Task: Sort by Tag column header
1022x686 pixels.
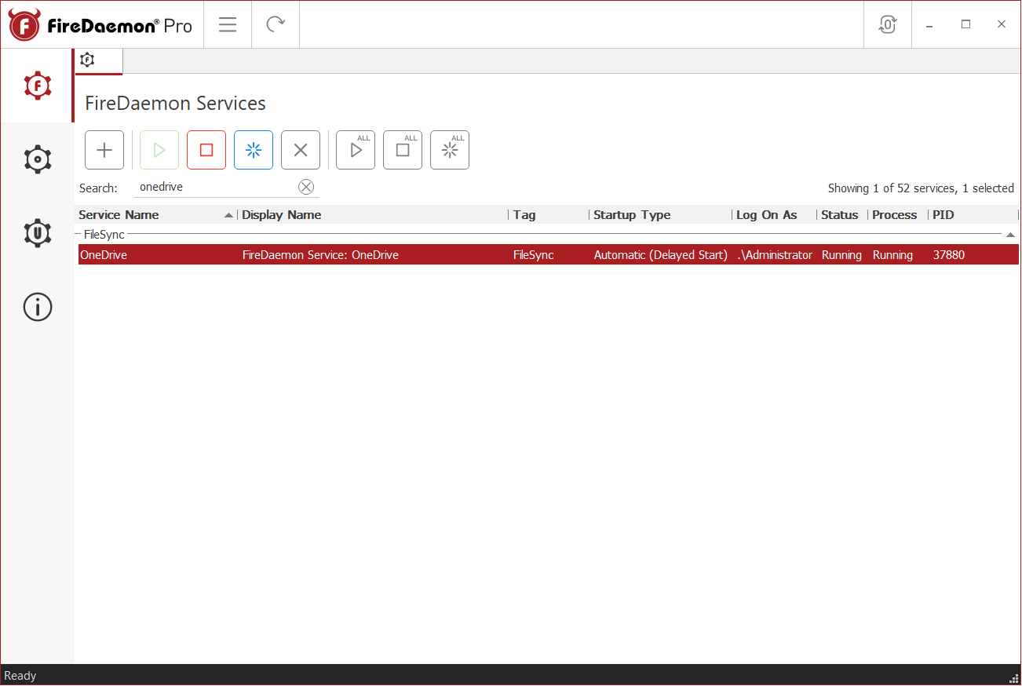Action: coord(549,215)
